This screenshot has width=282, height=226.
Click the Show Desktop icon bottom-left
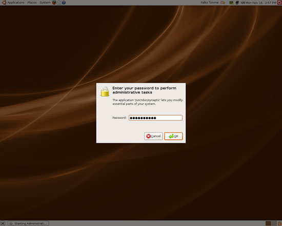3,223
